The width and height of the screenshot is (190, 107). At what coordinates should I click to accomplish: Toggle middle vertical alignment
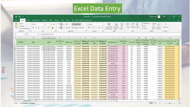(x=61, y=24)
